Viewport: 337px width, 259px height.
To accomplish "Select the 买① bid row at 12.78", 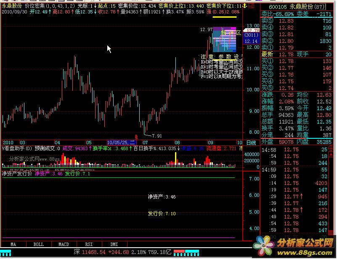I will pyautogui.click(x=296, y=61).
